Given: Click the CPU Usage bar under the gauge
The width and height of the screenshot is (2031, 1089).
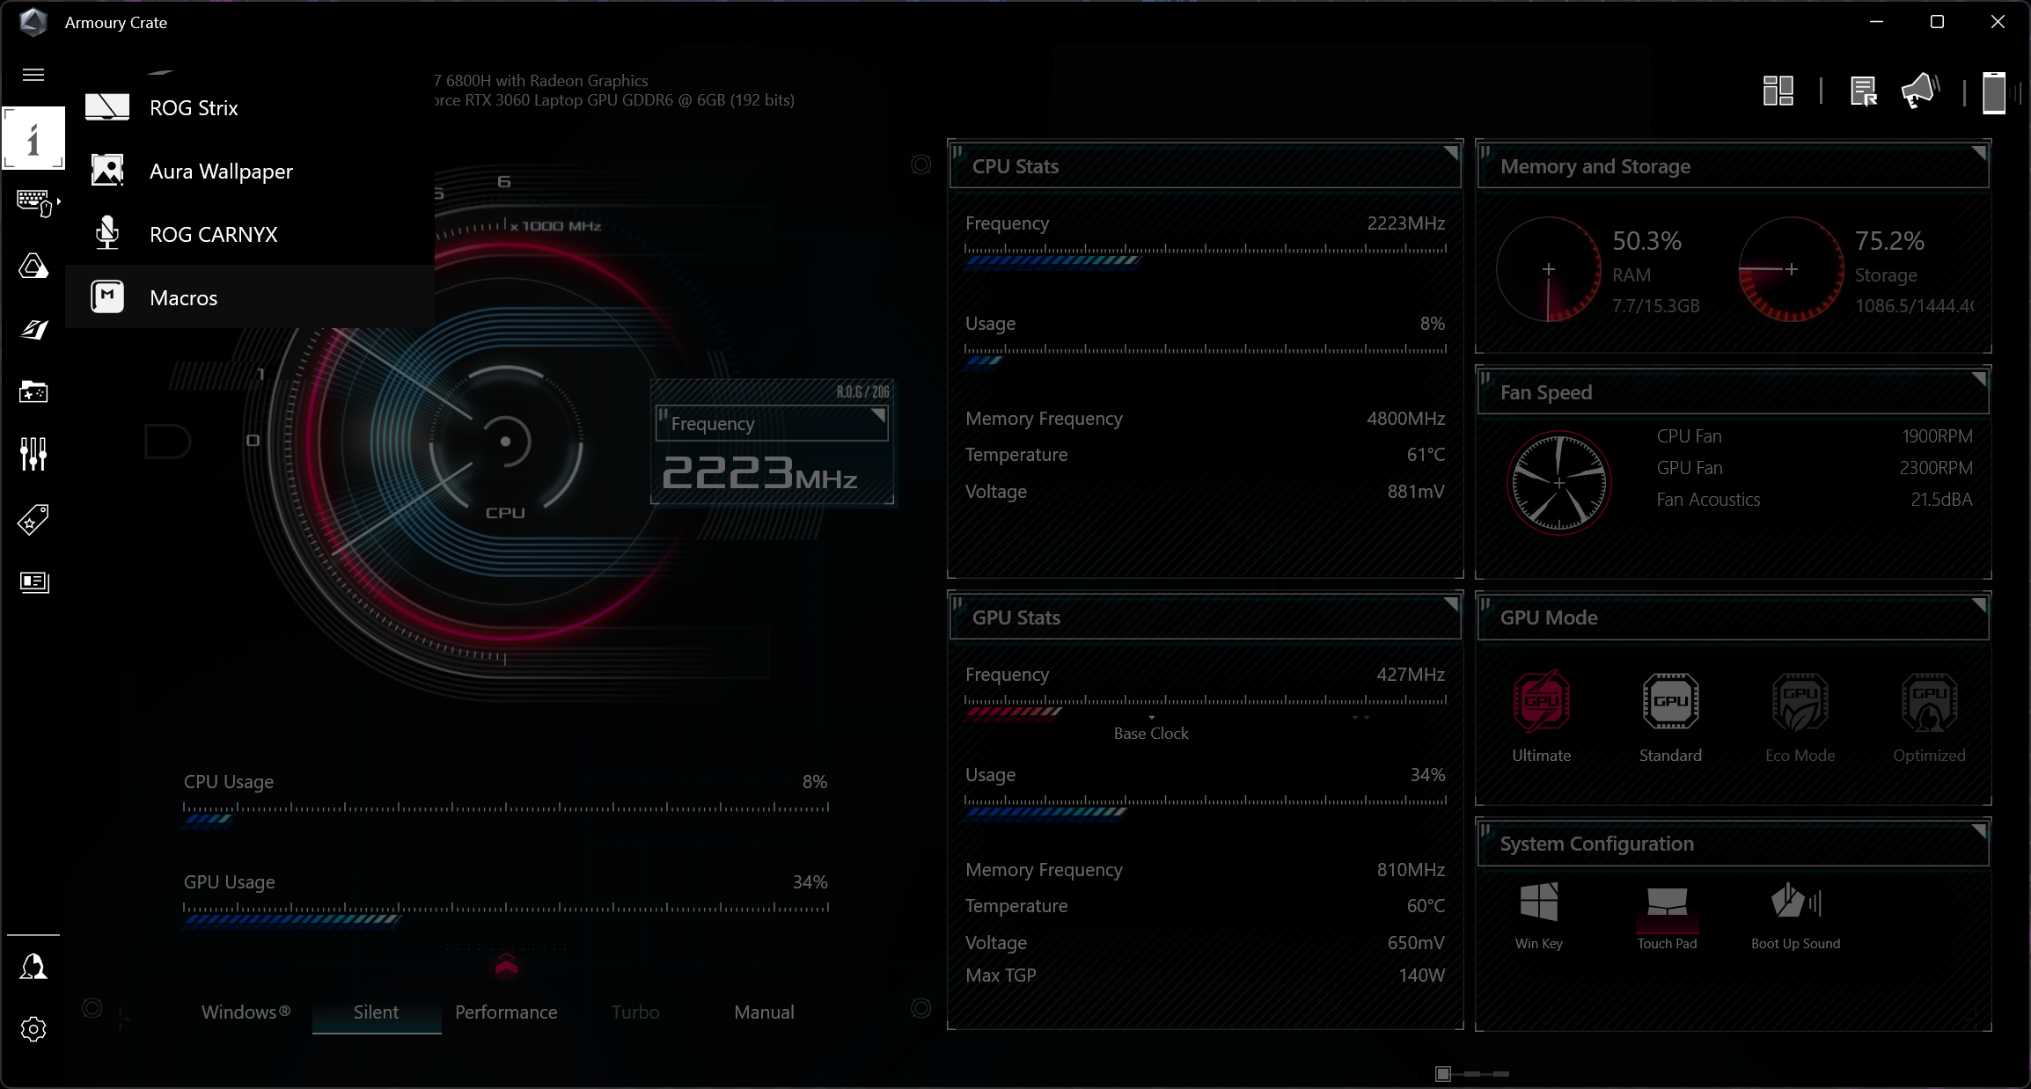Looking at the screenshot, I should [x=506, y=813].
